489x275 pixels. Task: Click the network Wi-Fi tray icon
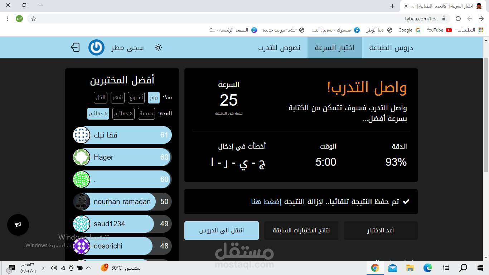tap(63, 268)
